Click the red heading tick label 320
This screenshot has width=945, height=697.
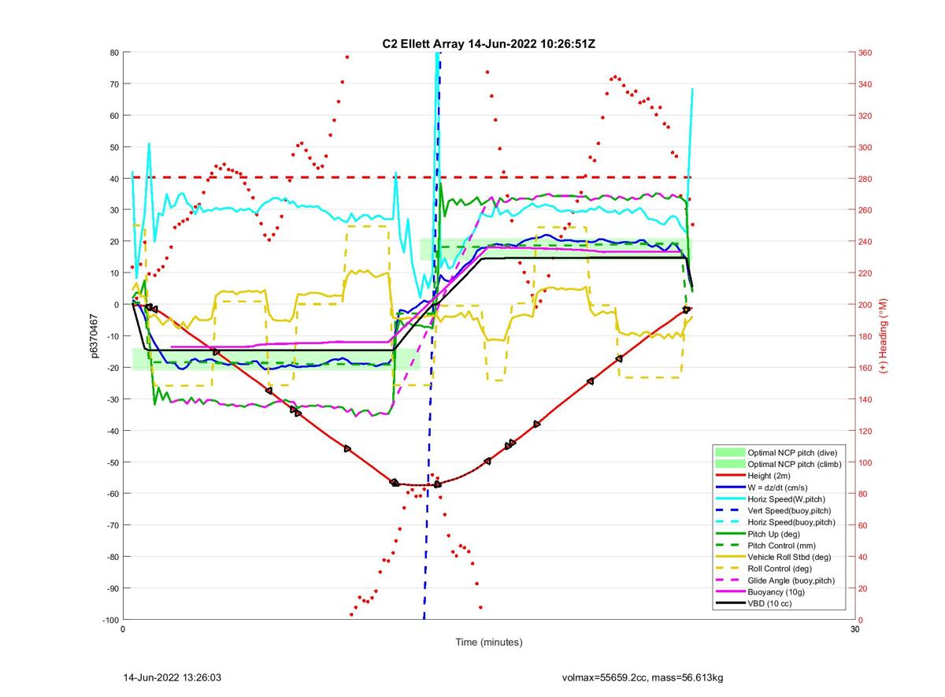pyautogui.click(x=865, y=116)
